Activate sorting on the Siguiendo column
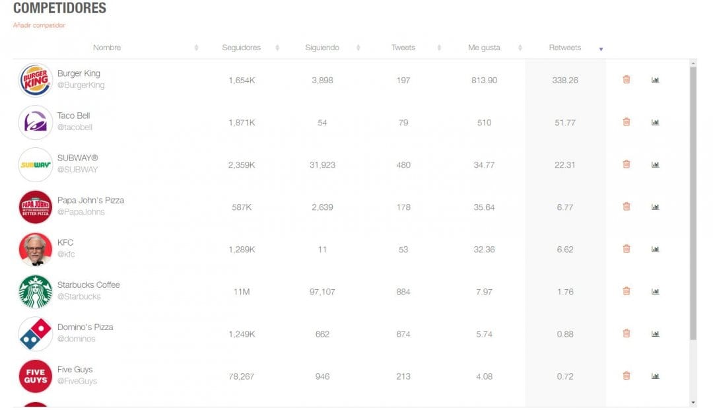 tap(358, 48)
